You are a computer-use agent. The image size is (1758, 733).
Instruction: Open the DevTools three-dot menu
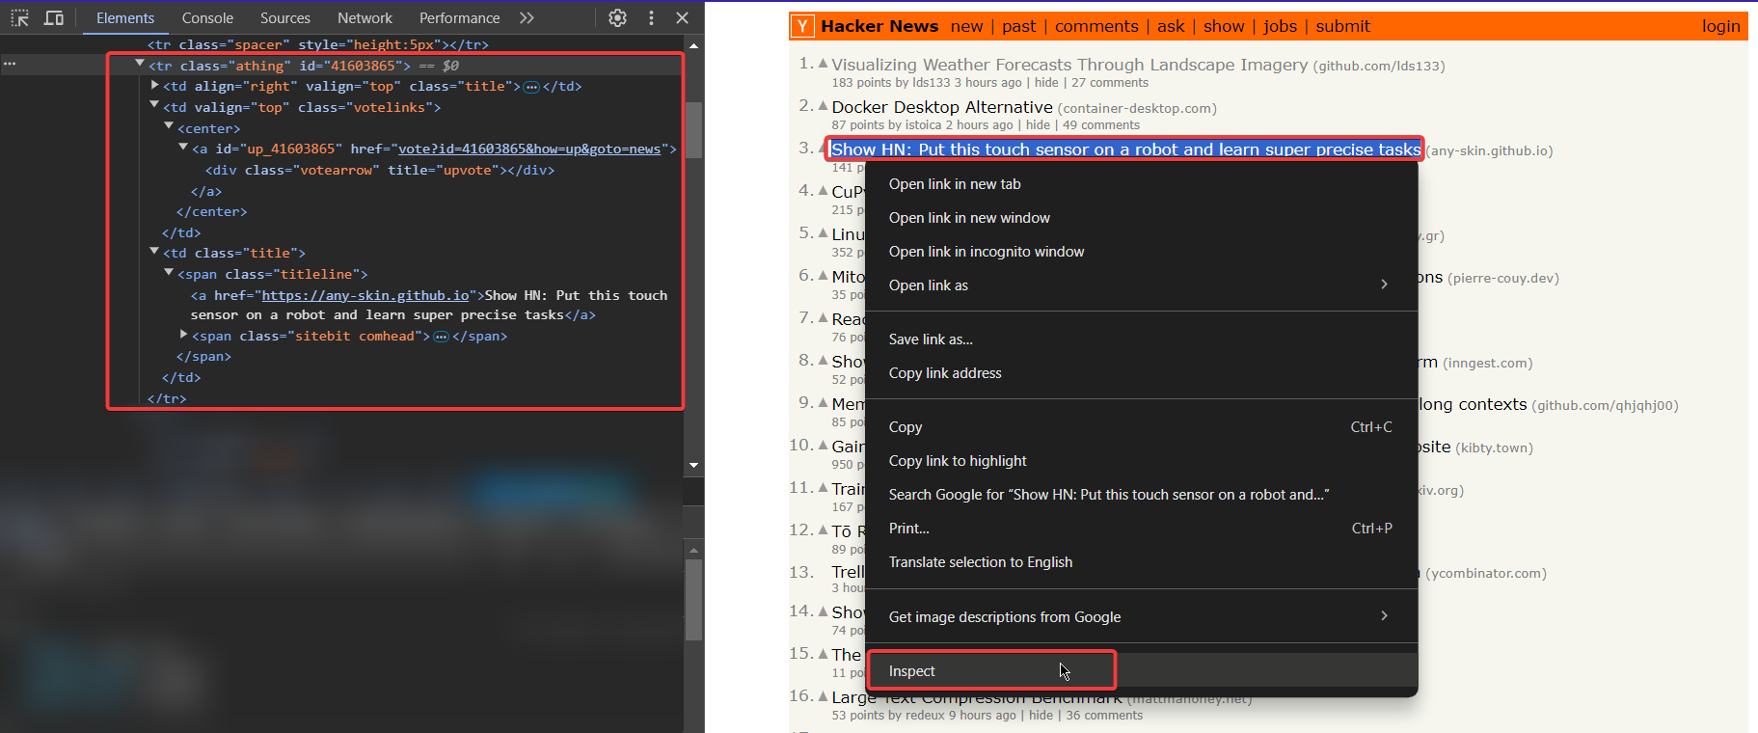click(x=651, y=17)
